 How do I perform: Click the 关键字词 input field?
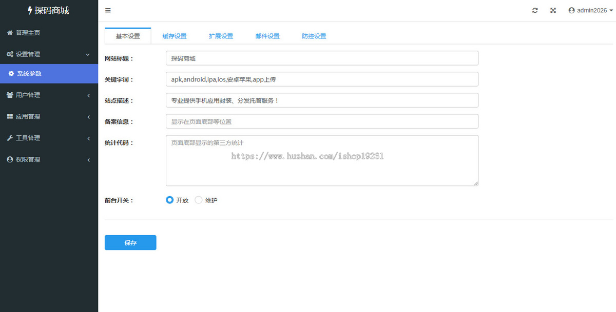point(322,79)
